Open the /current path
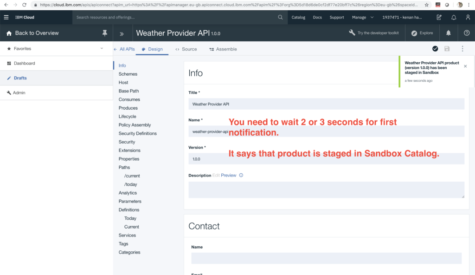This screenshot has height=275, width=475. click(132, 176)
